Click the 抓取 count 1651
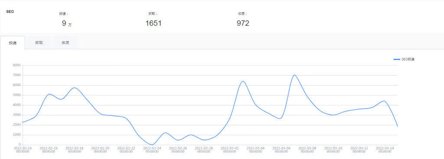 point(153,23)
